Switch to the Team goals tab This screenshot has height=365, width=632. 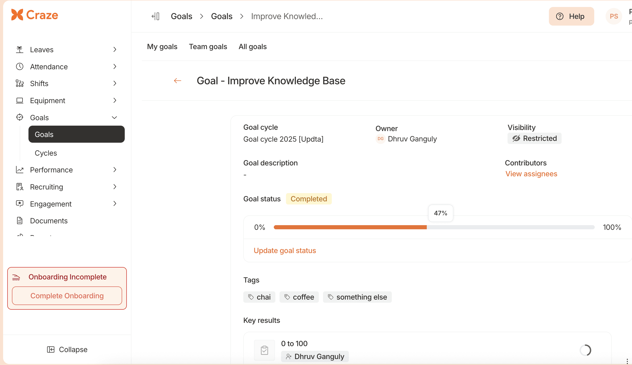pos(208,47)
